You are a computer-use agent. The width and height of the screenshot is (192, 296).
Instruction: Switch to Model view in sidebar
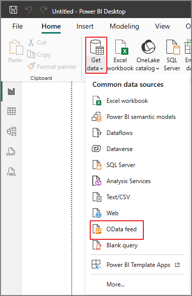point(12,131)
